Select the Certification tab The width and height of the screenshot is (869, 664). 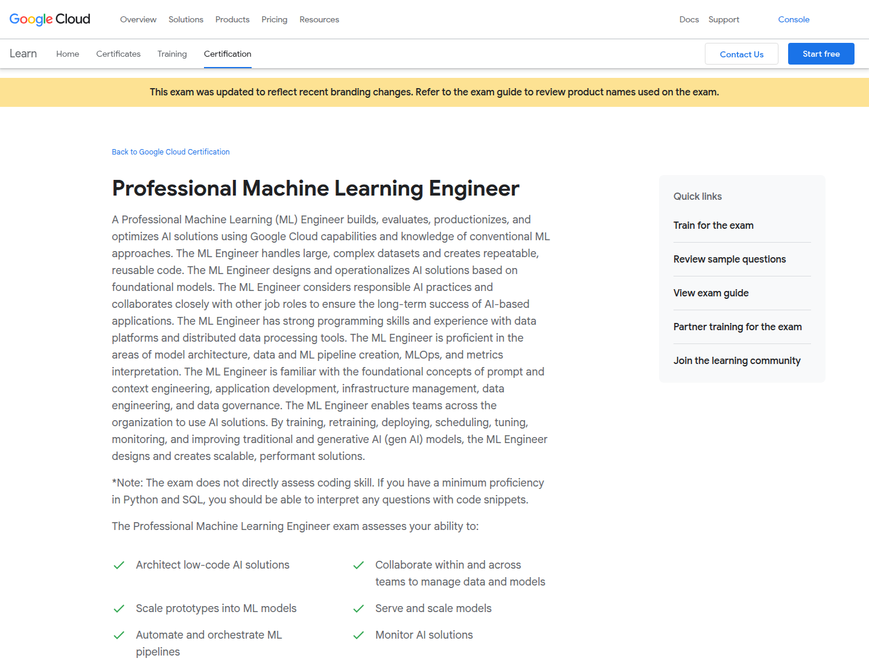[228, 54]
